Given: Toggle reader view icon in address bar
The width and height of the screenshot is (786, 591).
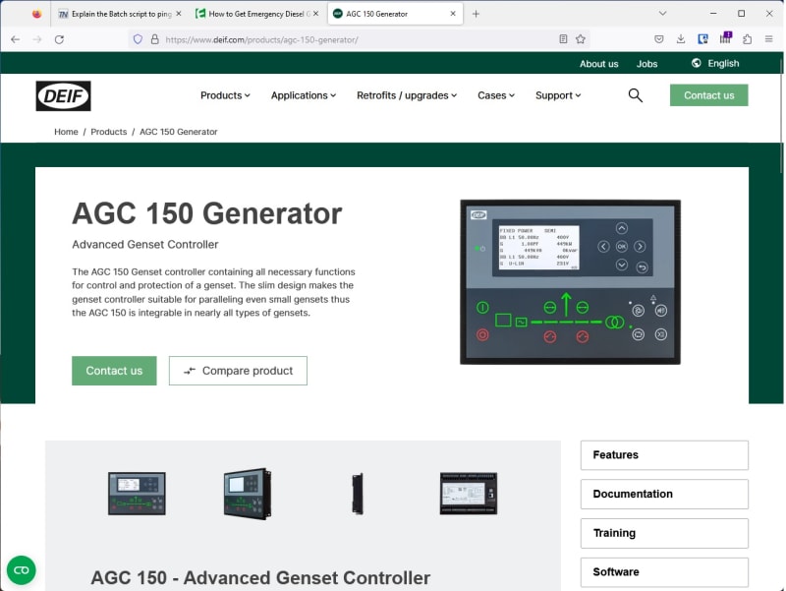Looking at the screenshot, I should [x=563, y=39].
